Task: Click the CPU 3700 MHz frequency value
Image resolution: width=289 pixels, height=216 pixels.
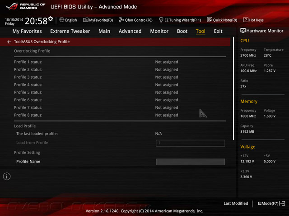Action: [248, 55]
